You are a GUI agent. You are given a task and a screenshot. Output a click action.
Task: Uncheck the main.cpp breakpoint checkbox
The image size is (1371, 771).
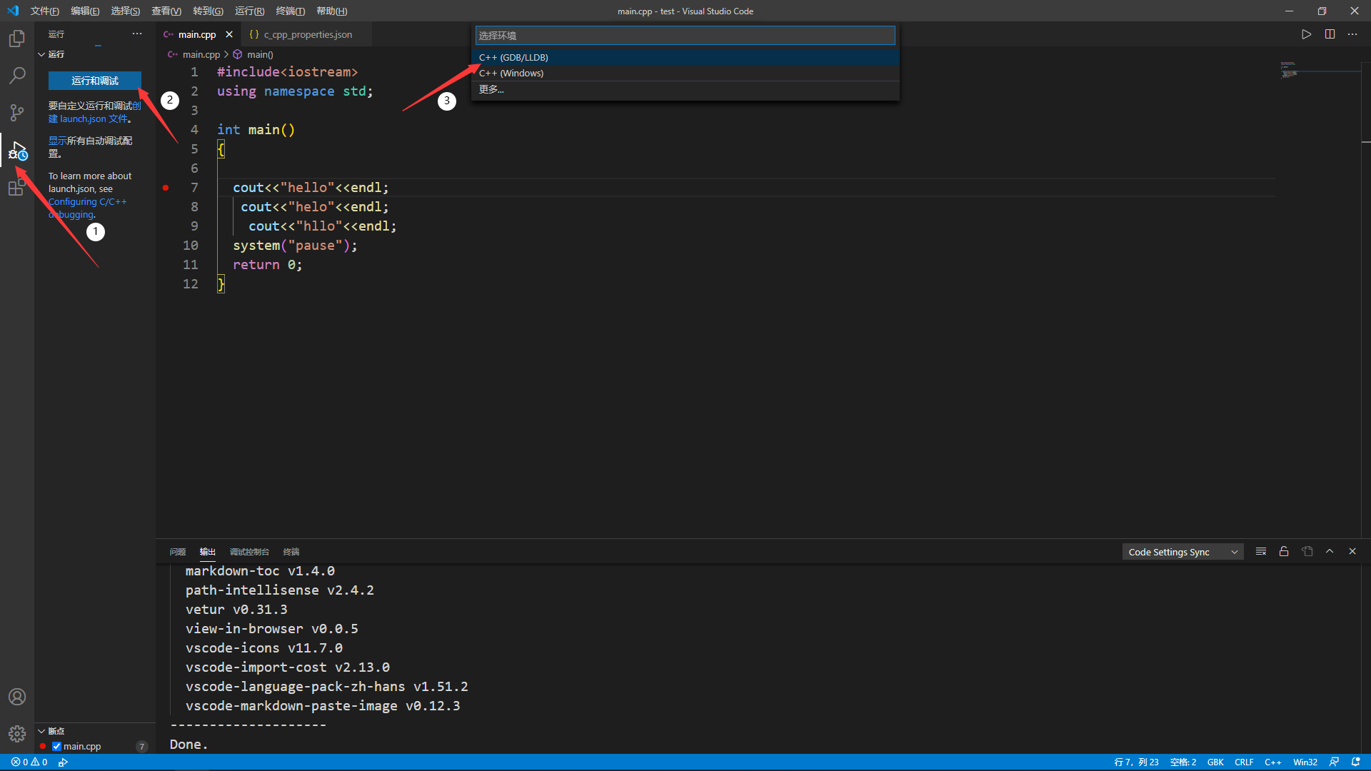pos(56,747)
